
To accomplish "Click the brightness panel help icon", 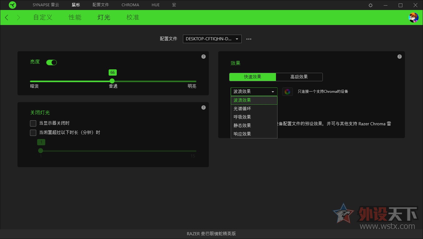I will (x=203, y=56).
